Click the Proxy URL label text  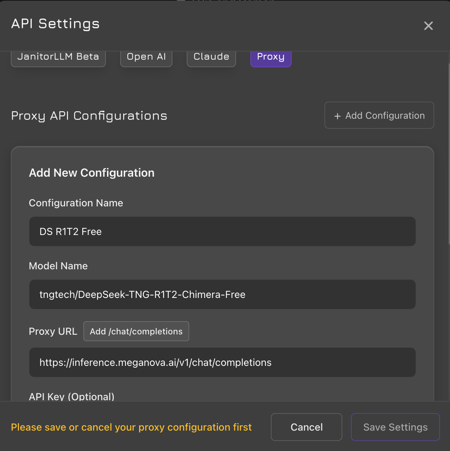pos(53,332)
